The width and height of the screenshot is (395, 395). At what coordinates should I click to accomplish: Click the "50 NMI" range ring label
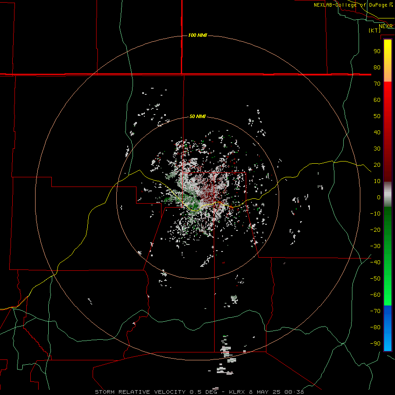pos(197,116)
